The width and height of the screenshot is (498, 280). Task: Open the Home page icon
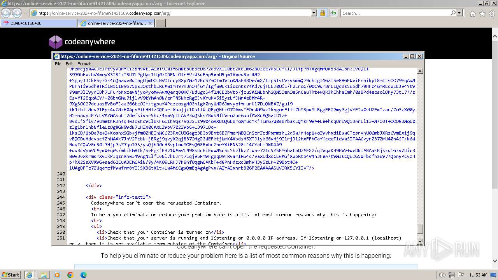click(472, 14)
